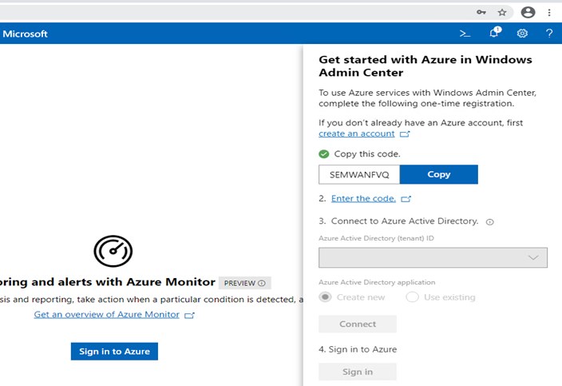The image size is (562, 386).
Task: Select the Create new radio button
Action: (326, 297)
